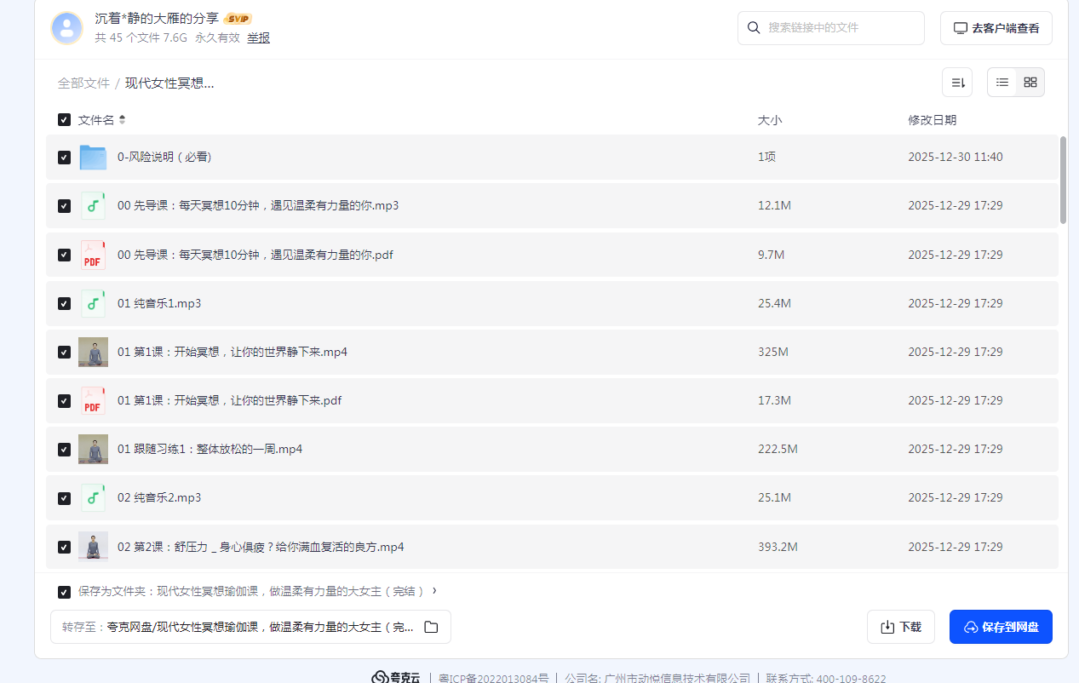This screenshot has height=683, width=1079.
Task: Click the folder icon in destination path
Action: tap(431, 627)
